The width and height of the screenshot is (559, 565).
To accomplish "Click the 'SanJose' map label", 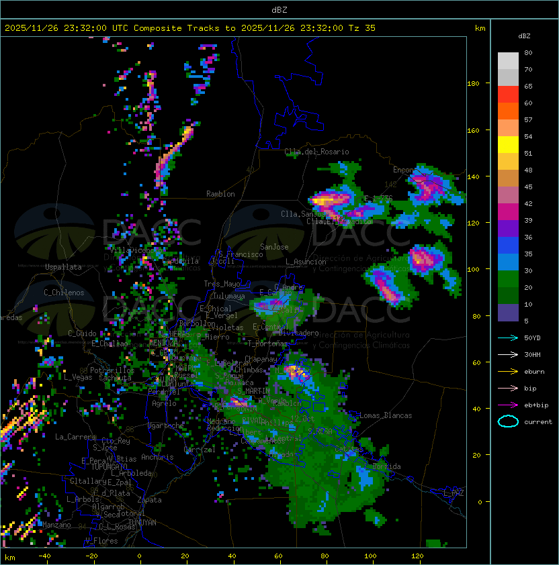I will (274, 247).
